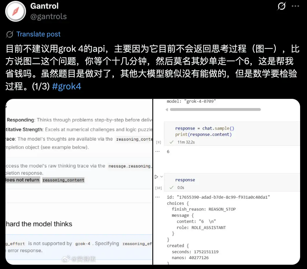Open the left documentation screenshot image

tap(79, 182)
